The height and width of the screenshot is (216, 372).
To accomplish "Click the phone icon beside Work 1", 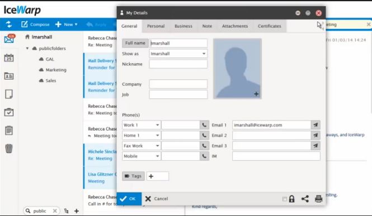I will coord(204,125).
